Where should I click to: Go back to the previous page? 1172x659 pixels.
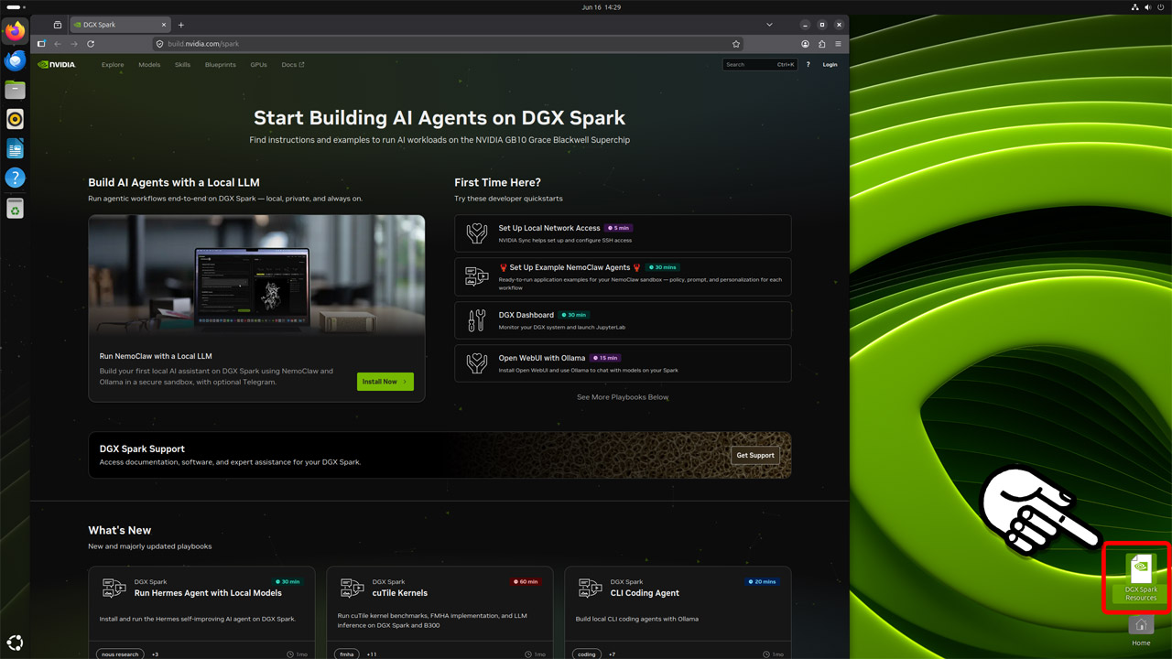point(58,44)
